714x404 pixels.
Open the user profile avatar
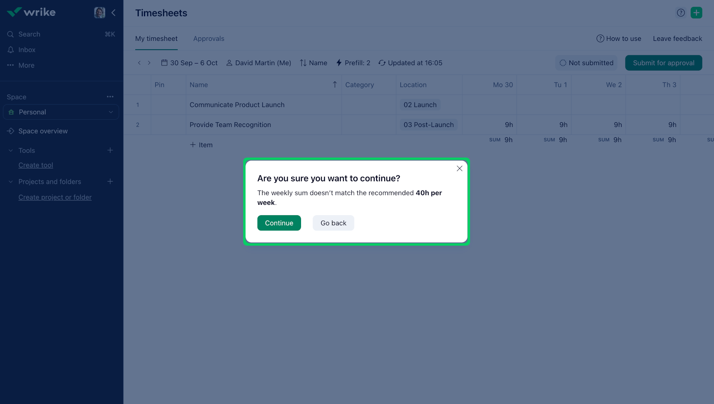[x=100, y=13]
